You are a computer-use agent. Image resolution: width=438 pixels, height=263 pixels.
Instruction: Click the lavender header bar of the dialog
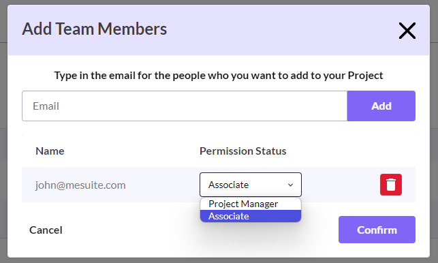coord(279,30)
